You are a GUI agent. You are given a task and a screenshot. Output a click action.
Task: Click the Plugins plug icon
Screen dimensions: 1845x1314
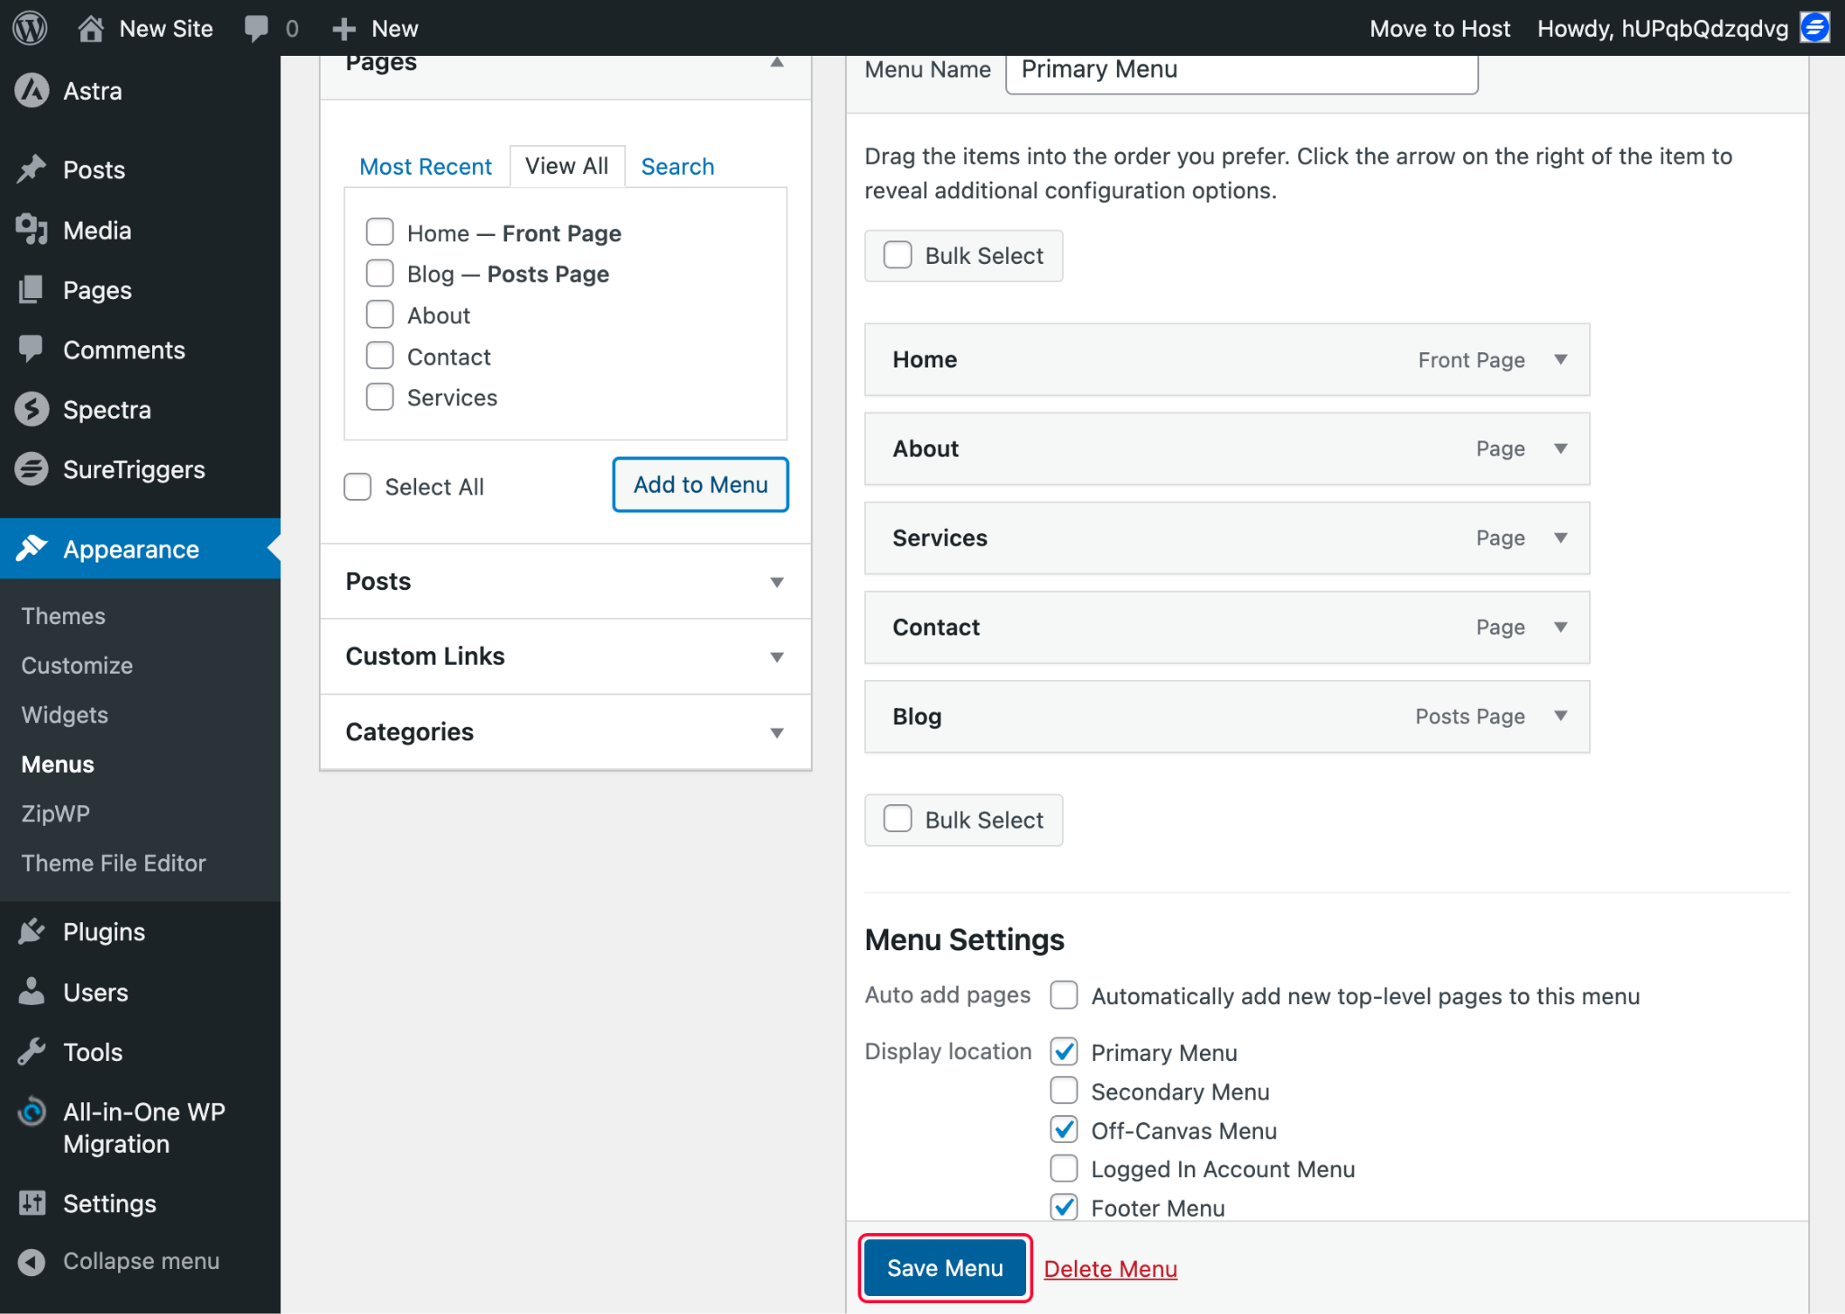(x=32, y=932)
